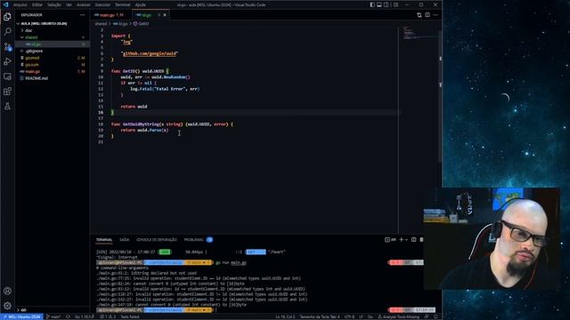Open Explorer views and more actions ellipsis
This screenshot has width=570, height=320.
click(x=83, y=15)
